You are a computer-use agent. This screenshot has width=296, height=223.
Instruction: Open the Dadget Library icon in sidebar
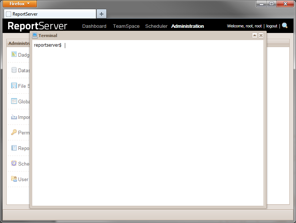(x=14, y=54)
